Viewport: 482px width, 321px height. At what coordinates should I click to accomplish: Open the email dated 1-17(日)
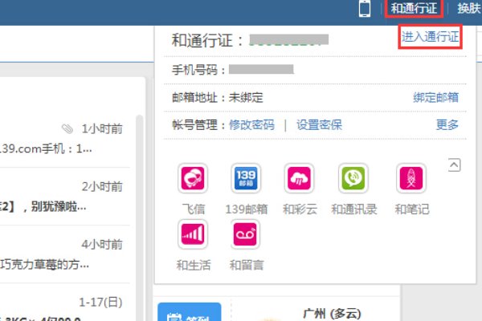(64, 303)
